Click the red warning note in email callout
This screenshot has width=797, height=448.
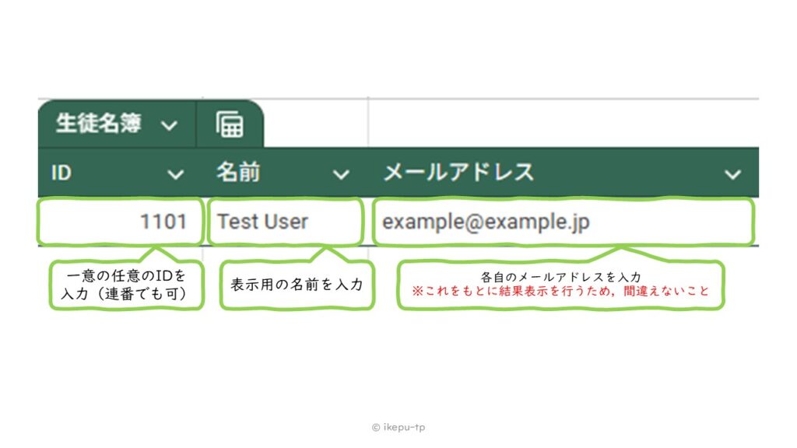[560, 292]
